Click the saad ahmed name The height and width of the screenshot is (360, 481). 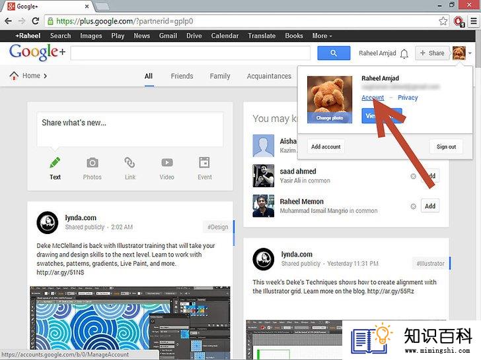tap(297, 171)
